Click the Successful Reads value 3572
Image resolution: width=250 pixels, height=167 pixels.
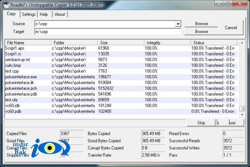(233, 141)
